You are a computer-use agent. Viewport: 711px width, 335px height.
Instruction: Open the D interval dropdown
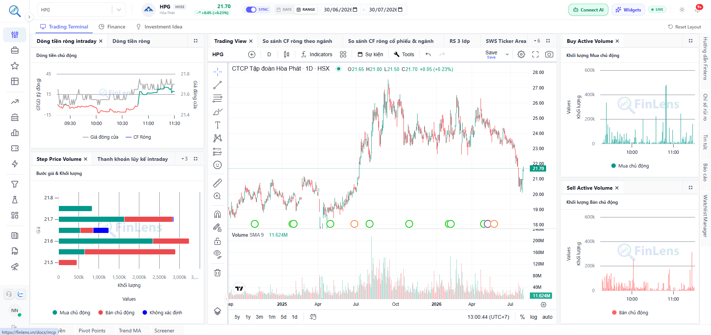(x=269, y=54)
